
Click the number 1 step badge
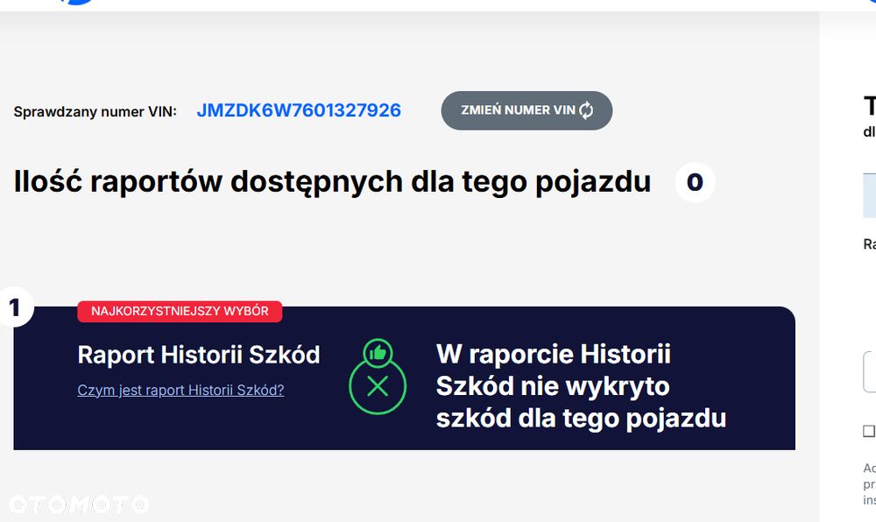click(x=15, y=307)
